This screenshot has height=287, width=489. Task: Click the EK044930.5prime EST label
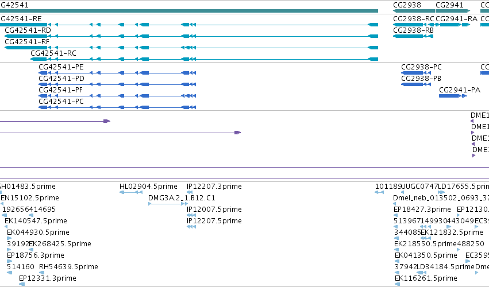tap(38, 232)
